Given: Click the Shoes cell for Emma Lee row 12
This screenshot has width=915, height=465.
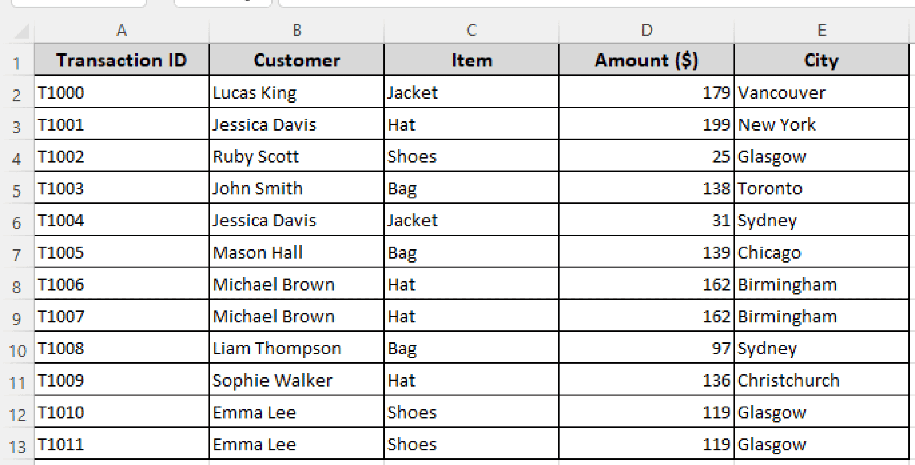Looking at the screenshot, I should [471, 412].
